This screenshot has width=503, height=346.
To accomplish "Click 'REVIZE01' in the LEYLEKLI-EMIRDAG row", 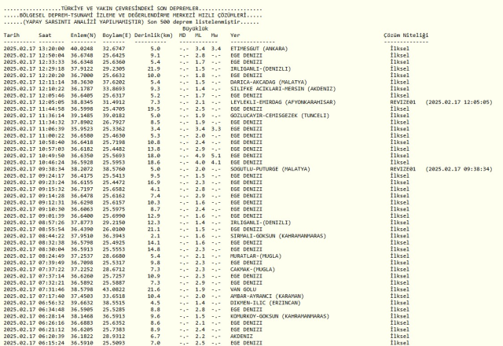I will click(402, 102).
